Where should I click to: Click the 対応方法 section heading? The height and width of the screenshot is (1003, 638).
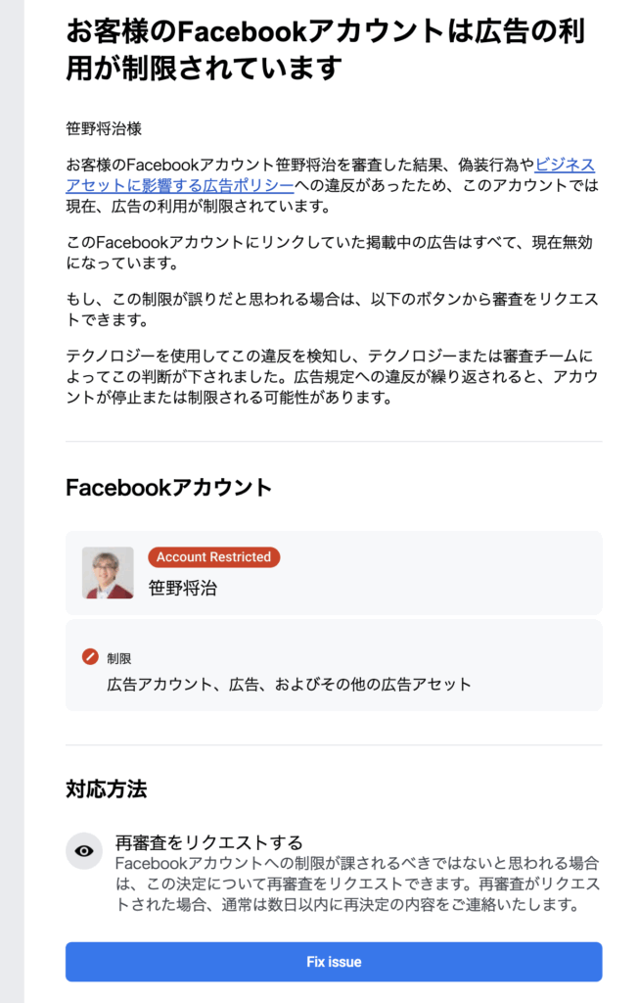(x=106, y=788)
